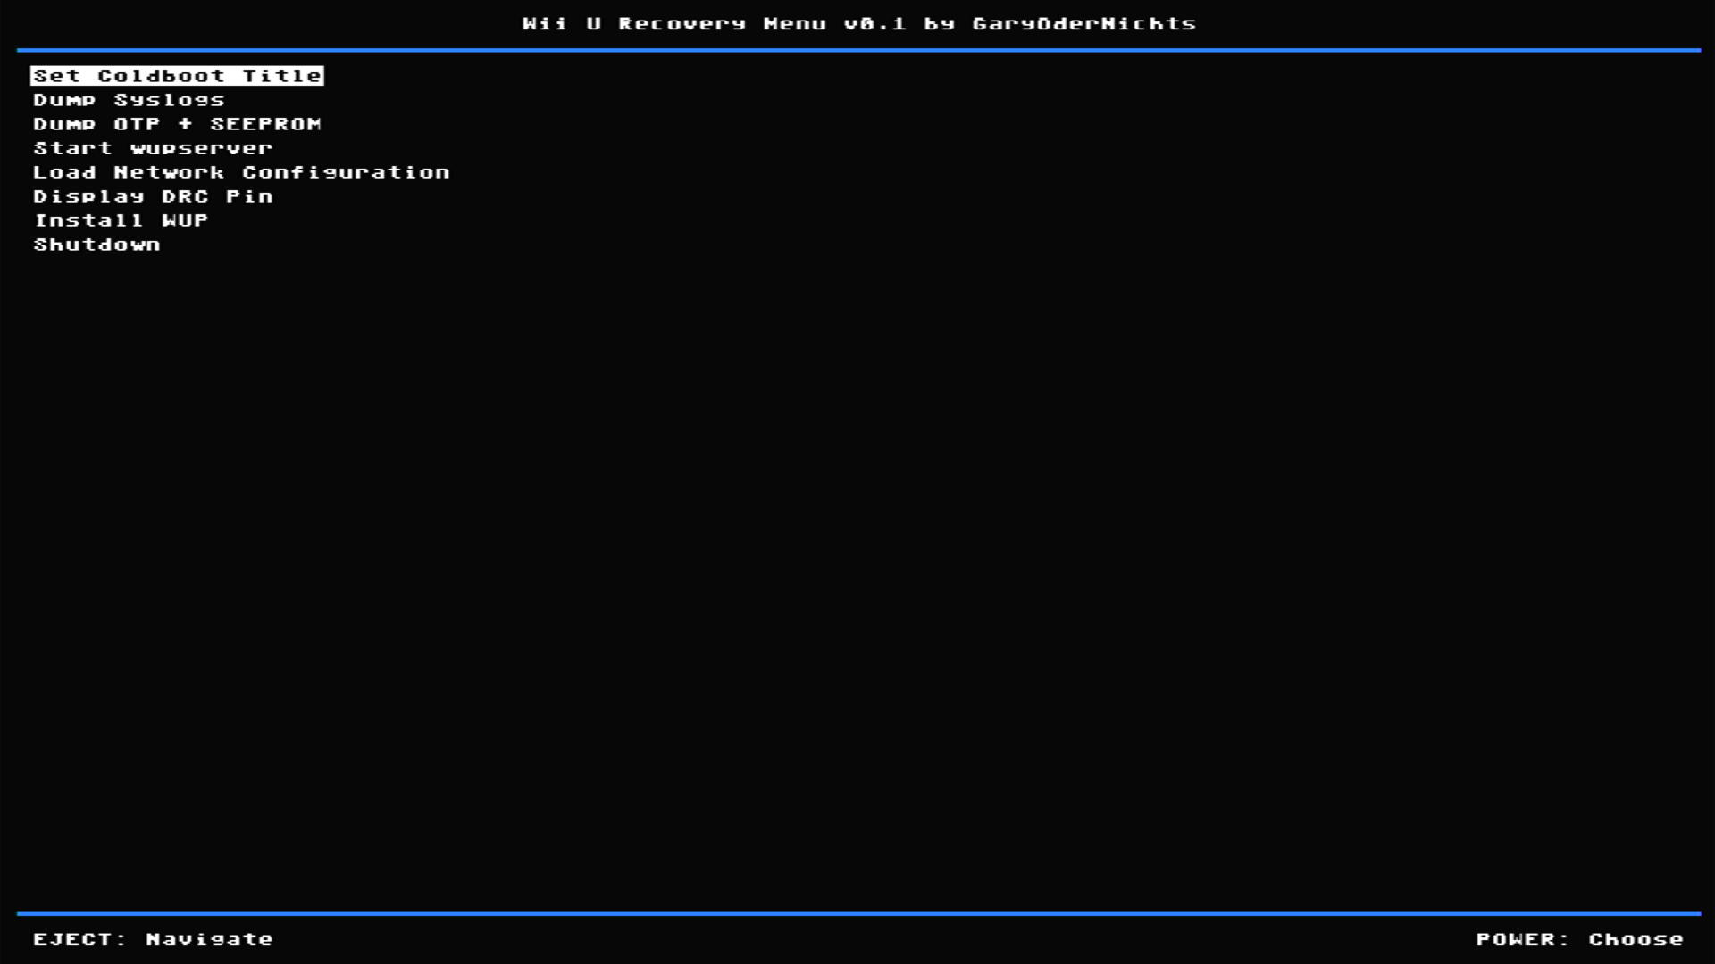Choose Display DRC Pin option
Screen dimensions: 1715x964
[x=153, y=196]
